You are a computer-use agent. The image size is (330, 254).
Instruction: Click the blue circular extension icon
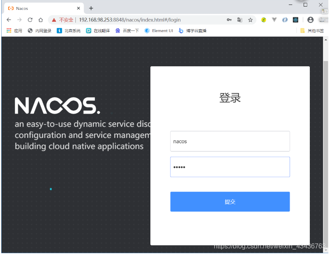pyautogui.click(x=285, y=20)
